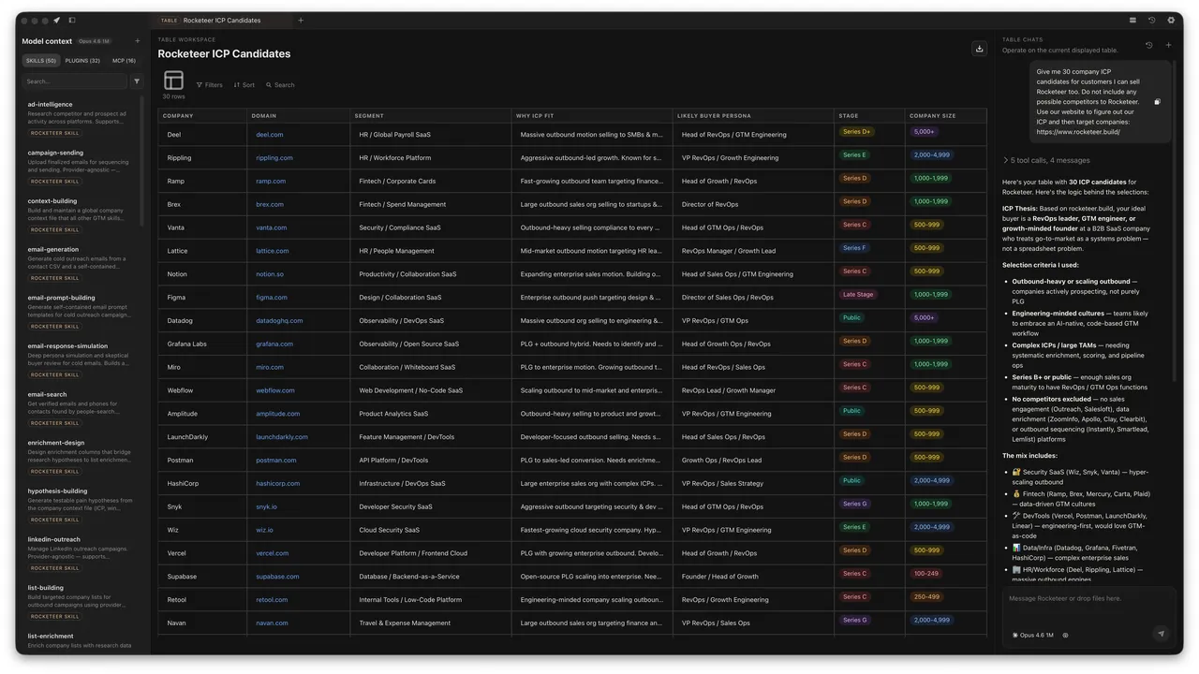Open the launchdarkly.com link

click(282, 437)
